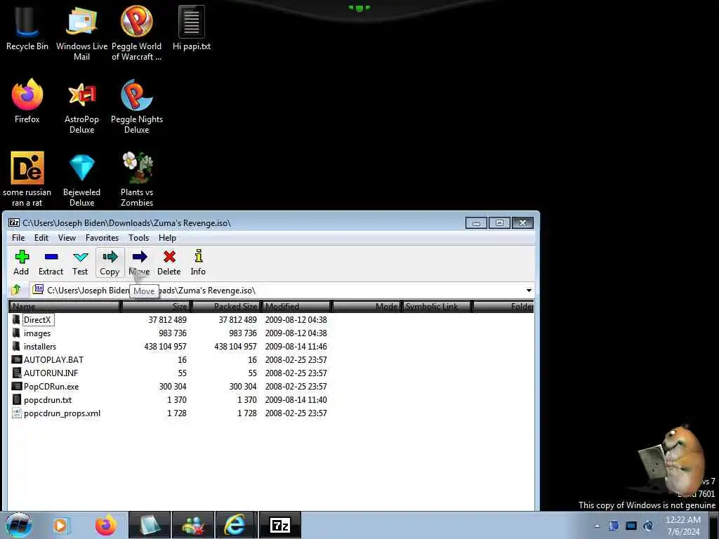This screenshot has width=719, height=539.
Task: Select Bejeweled Deluxe desktop icon
Action: pos(81,179)
